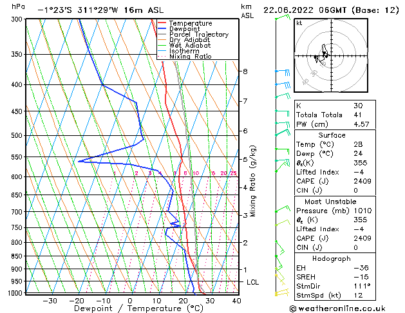
Task: Click the 8 km altitude axis label
Action: pos(245,71)
